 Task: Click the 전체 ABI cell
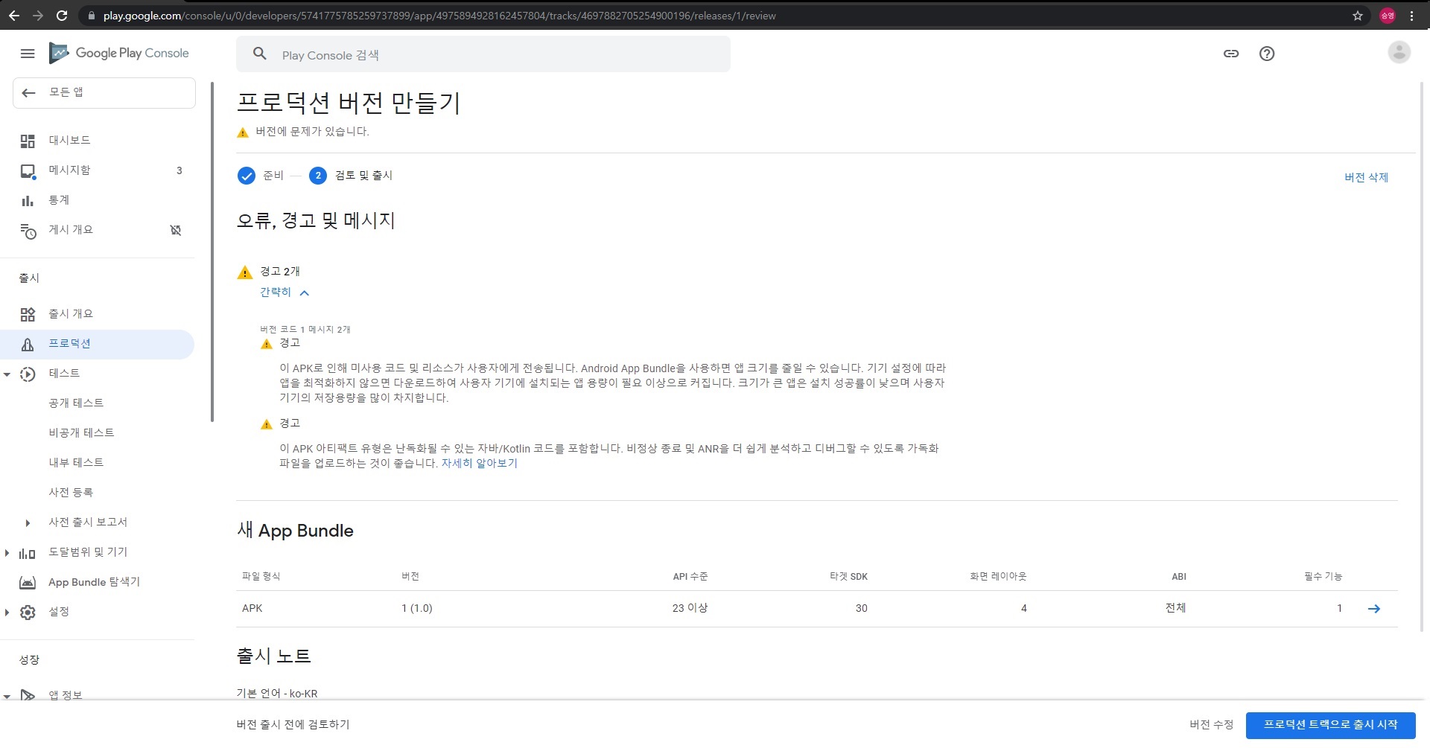pos(1176,608)
